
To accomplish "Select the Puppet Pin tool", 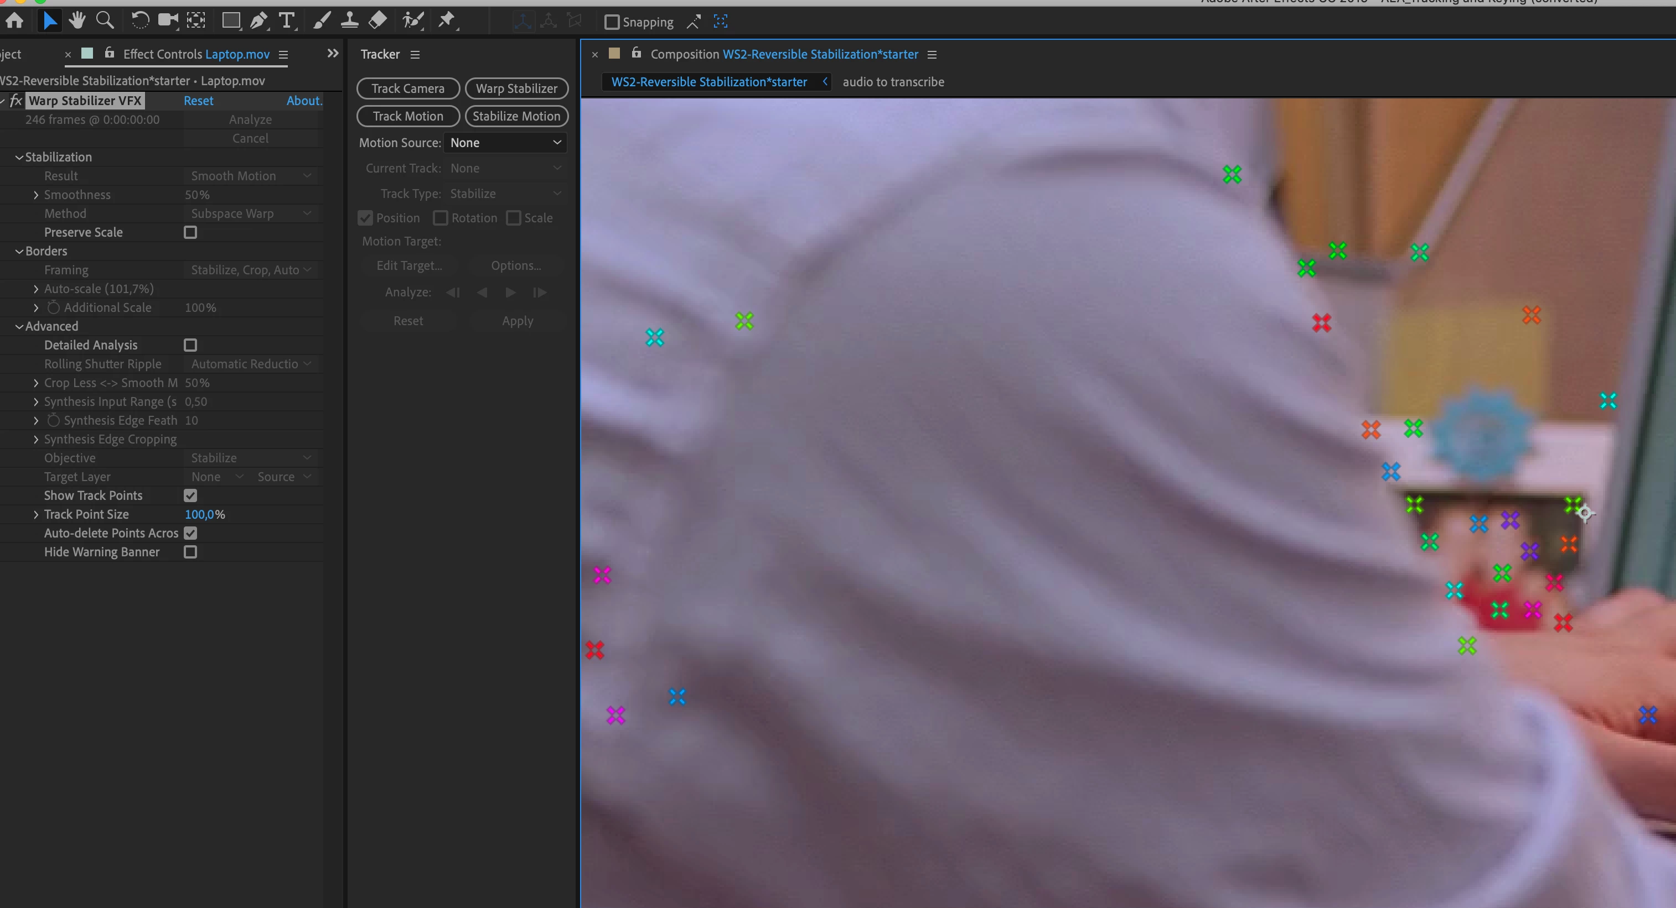I will pyautogui.click(x=446, y=21).
